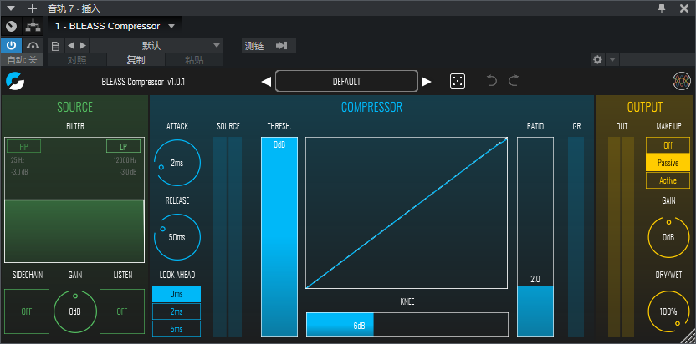Click the source GAIN 0dB knob
Viewport: 696px width, 344px height.
click(x=75, y=311)
